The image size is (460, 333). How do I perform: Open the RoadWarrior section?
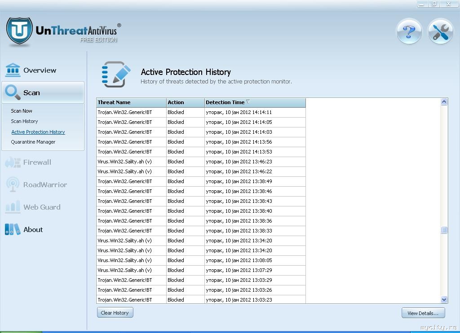pyautogui.click(x=45, y=184)
